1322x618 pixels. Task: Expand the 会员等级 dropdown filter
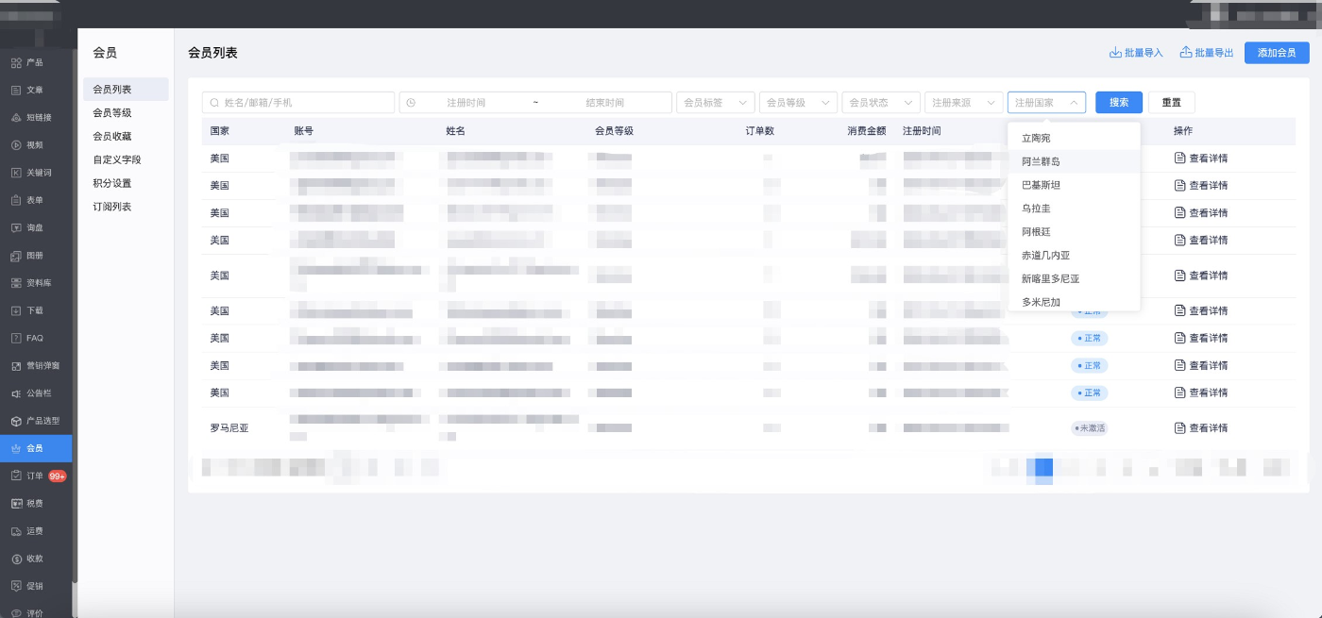click(798, 102)
